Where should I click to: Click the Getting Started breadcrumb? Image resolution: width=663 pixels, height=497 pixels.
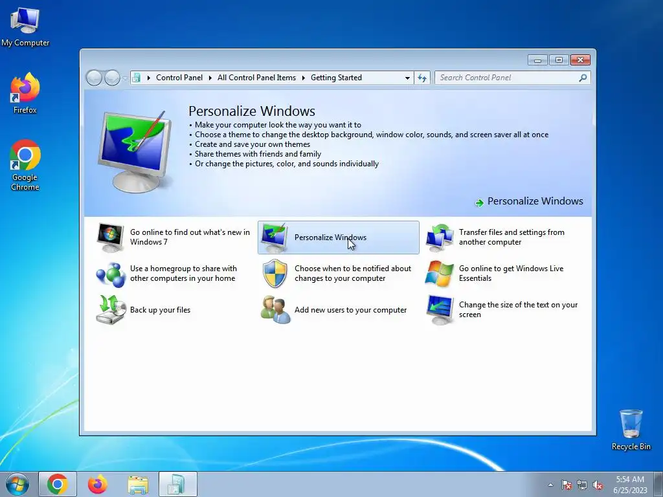(336, 78)
